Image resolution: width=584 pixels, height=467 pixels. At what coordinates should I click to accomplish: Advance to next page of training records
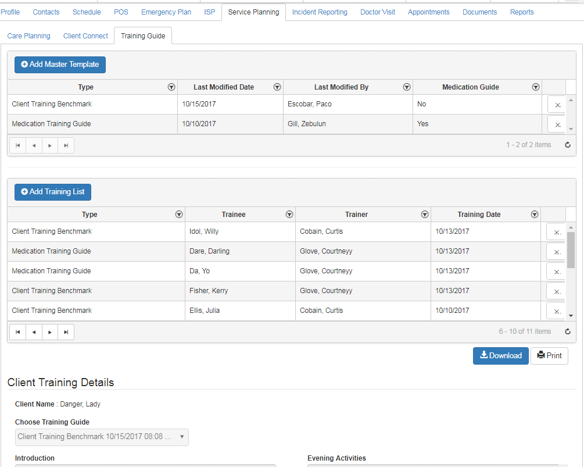click(x=49, y=331)
